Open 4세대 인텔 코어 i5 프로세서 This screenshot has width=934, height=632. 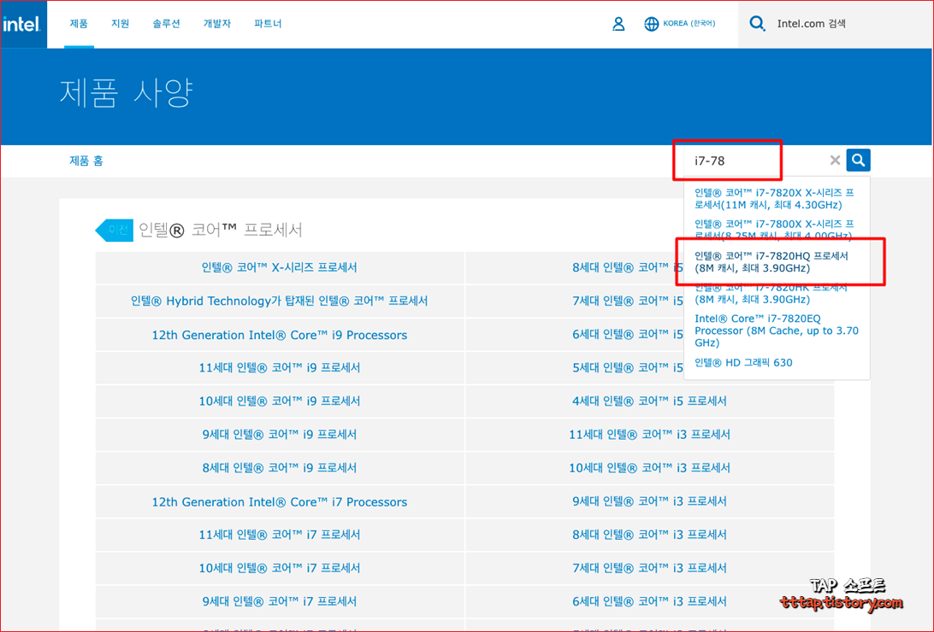[649, 401]
